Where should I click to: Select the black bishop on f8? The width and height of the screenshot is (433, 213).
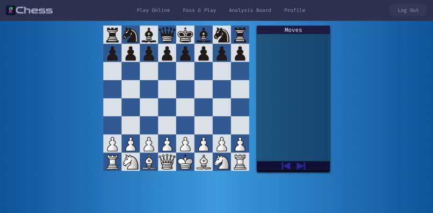tap(204, 35)
